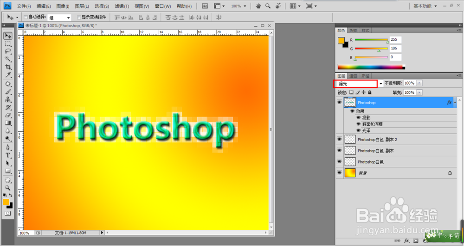Swap foreground and background colors

(x=11, y=195)
